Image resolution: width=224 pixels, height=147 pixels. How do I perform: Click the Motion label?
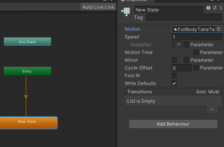pyautogui.click(x=132, y=29)
